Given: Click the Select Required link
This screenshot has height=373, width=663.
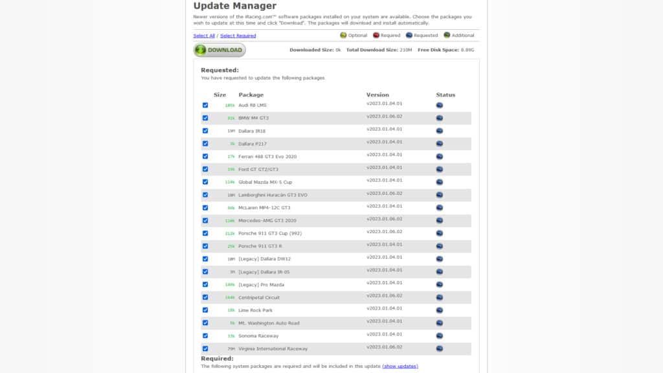Looking at the screenshot, I should (238, 36).
